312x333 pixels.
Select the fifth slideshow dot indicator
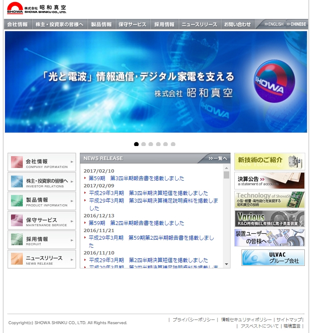click(165, 144)
